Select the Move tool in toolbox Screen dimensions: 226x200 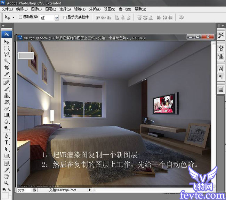[x=6, y=42]
